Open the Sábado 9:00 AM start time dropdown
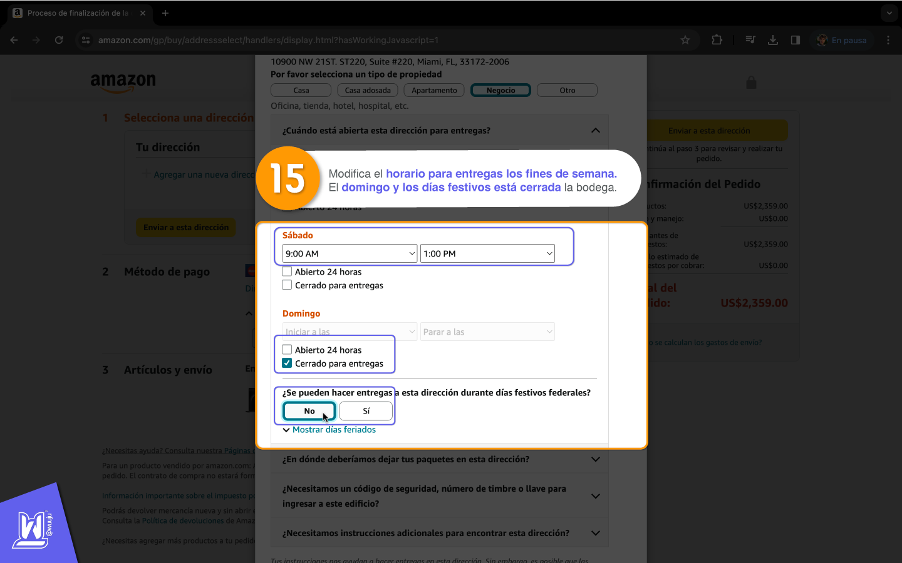The width and height of the screenshot is (902, 563). click(350, 253)
